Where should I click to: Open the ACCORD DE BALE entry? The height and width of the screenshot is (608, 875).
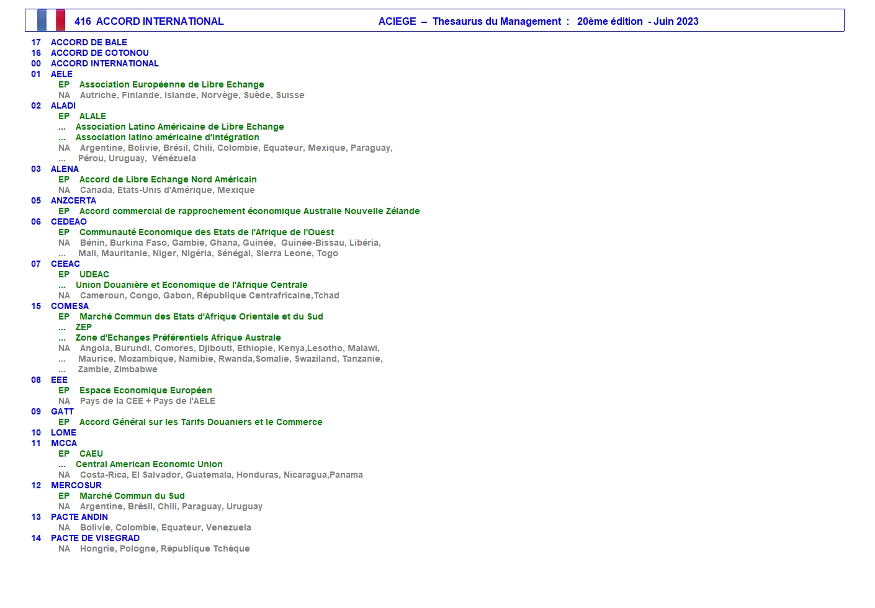(89, 42)
